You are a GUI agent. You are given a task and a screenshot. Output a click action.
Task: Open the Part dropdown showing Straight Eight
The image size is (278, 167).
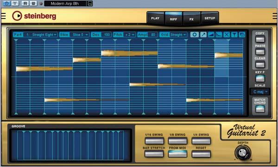40,35
